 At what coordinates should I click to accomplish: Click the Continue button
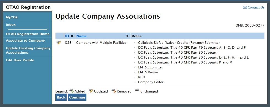click(77, 97)
